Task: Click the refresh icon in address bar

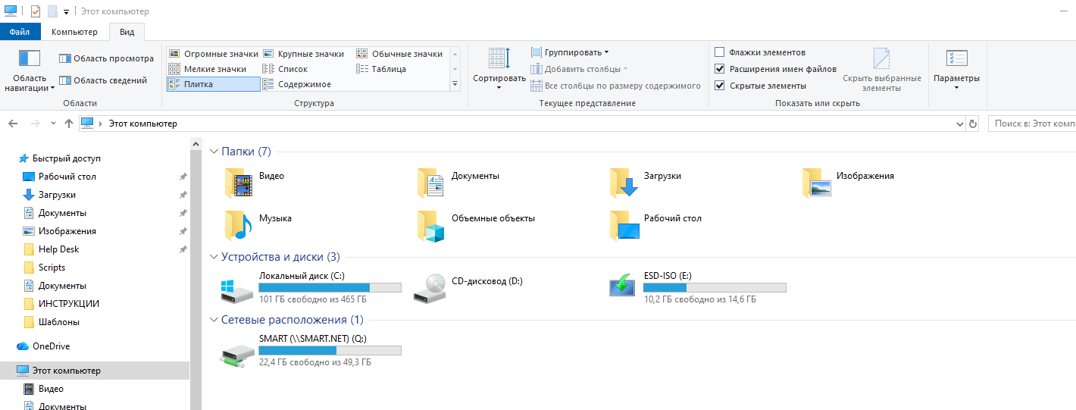Action: [x=973, y=124]
